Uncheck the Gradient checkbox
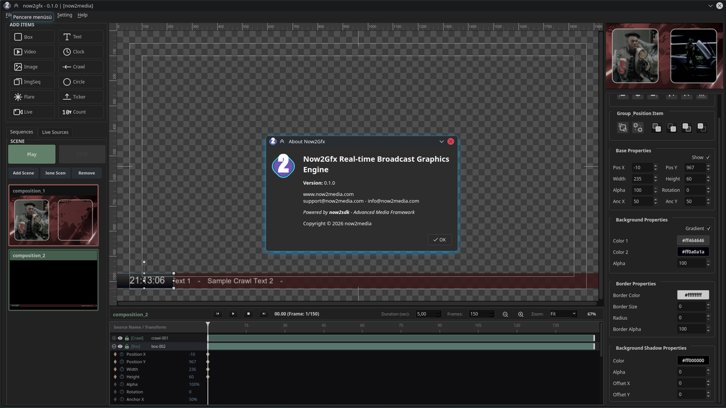This screenshot has width=726, height=408. [x=708, y=228]
